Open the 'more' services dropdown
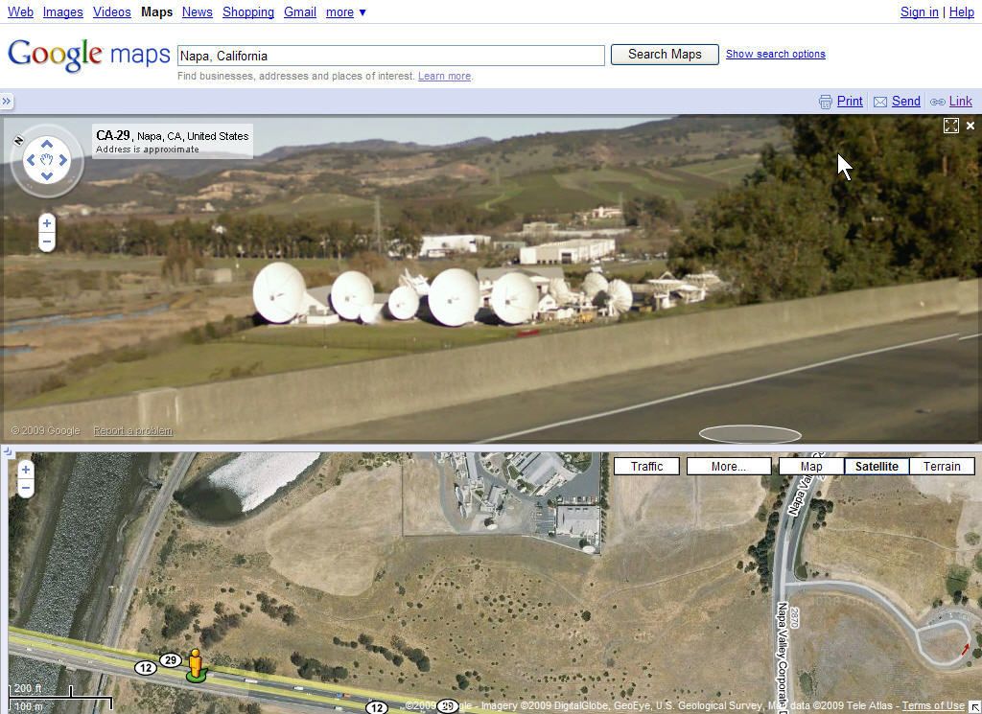982x714 pixels. (345, 12)
